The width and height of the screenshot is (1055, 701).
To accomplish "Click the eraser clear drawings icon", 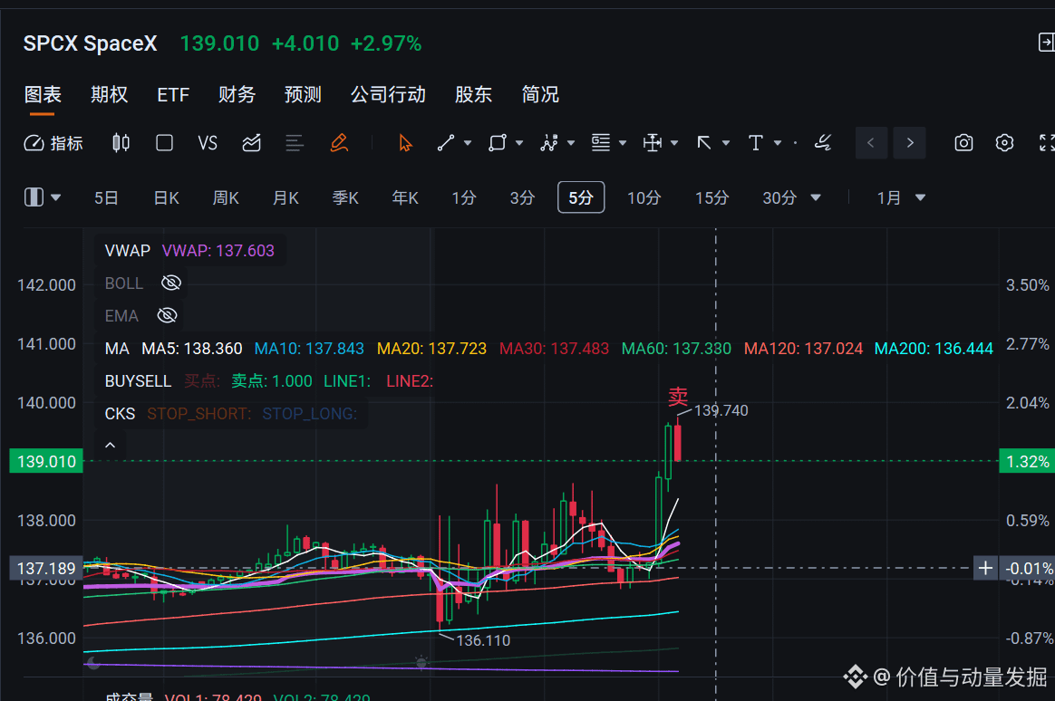I will tap(823, 143).
